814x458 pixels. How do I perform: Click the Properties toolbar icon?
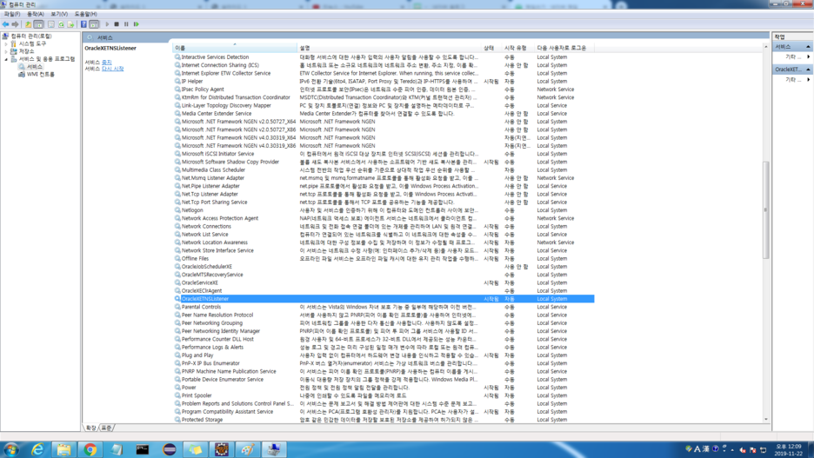pyautogui.click(x=50, y=24)
